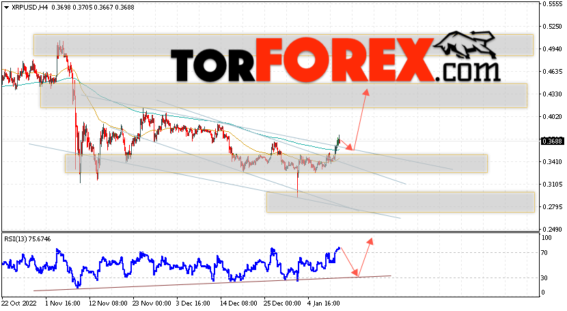The height and width of the screenshot is (311, 567).
Task: Select the resistance zone near 0.4330
Action: [283, 96]
